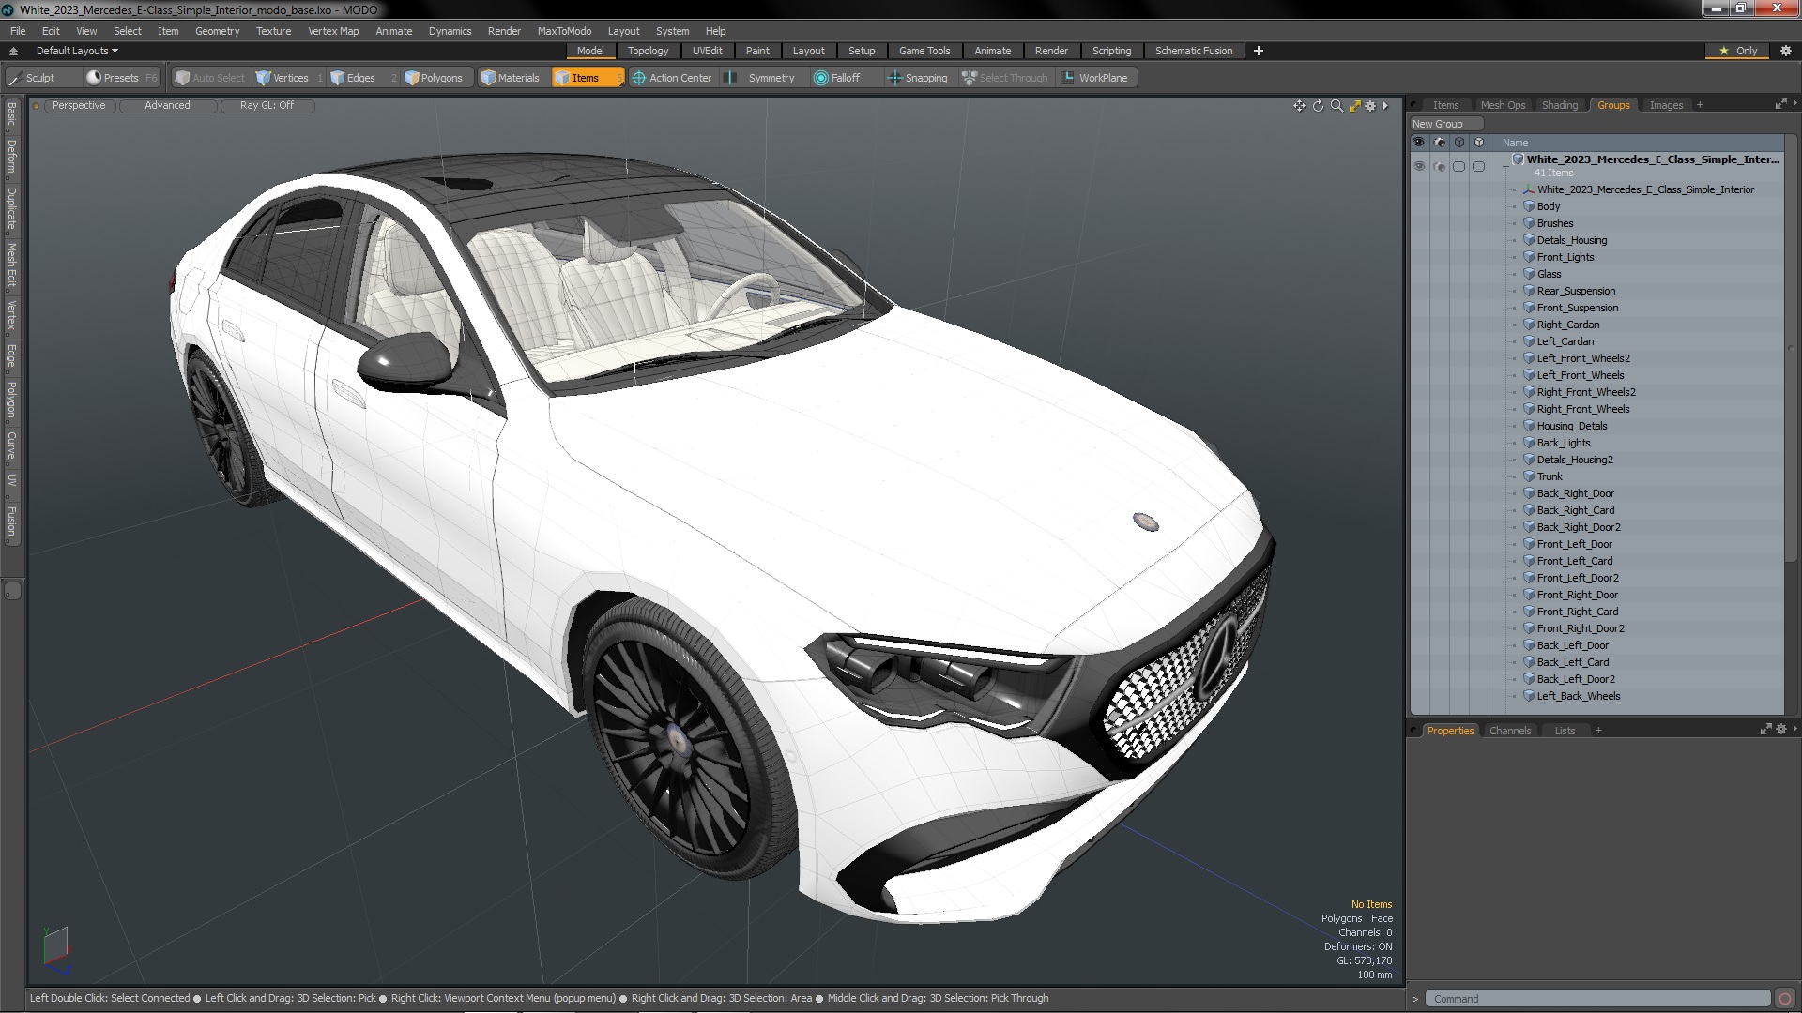The image size is (1802, 1013).
Task: Expand the arrow at right of Properties tabs
Action: [x=1794, y=729]
